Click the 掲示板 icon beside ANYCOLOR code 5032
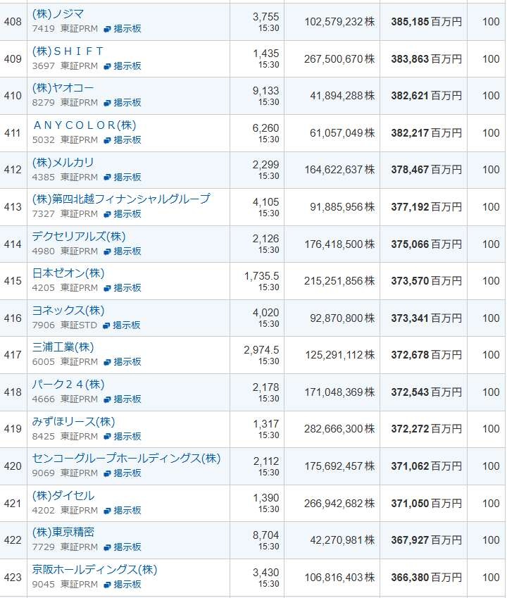This screenshot has height=598, width=507. tap(108, 140)
